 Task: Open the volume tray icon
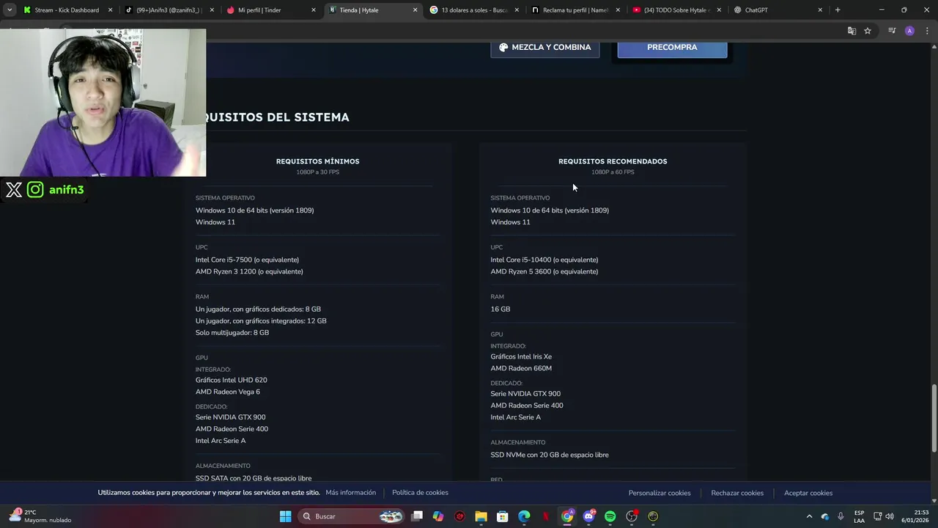[889, 516]
